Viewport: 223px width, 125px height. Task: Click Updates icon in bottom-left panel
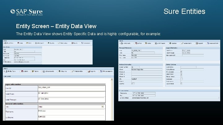point(59,71)
